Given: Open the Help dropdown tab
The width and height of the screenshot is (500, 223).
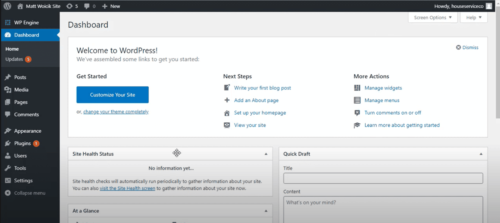Looking at the screenshot, I should (x=474, y=17).
